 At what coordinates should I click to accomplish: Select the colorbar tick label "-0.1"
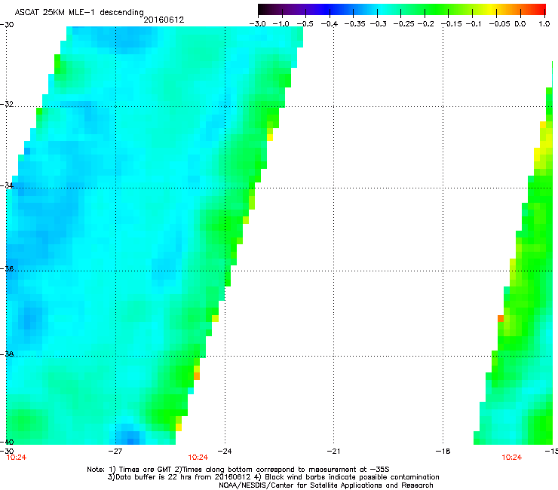click(x=474, y=24)
